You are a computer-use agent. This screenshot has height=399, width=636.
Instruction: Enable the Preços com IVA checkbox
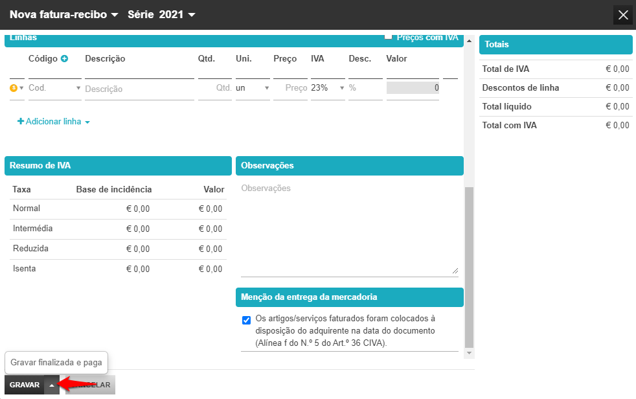click(388, 36)
